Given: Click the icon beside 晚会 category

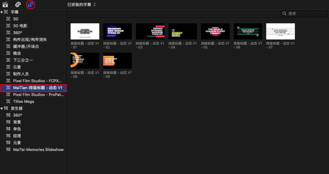Looking at the screenshot, I should tap(8, 53).
